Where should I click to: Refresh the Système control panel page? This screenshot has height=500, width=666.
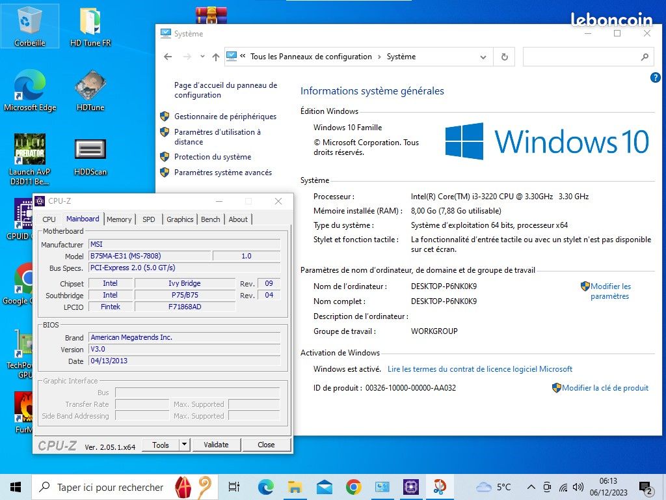(x=504, y=57)
